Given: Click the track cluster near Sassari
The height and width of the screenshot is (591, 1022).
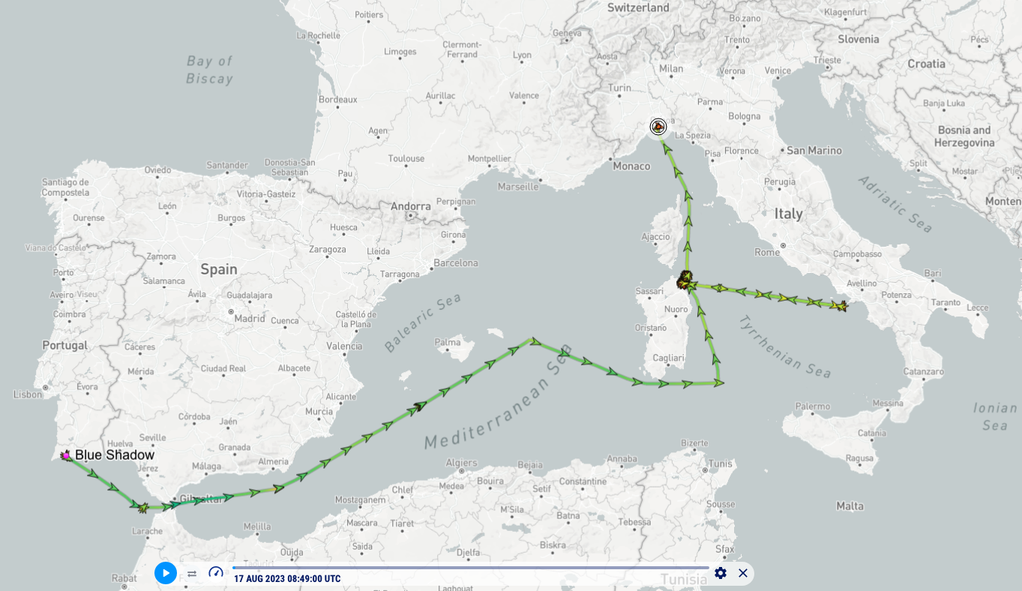Looking at the screenshot, I should pos(685,280).
